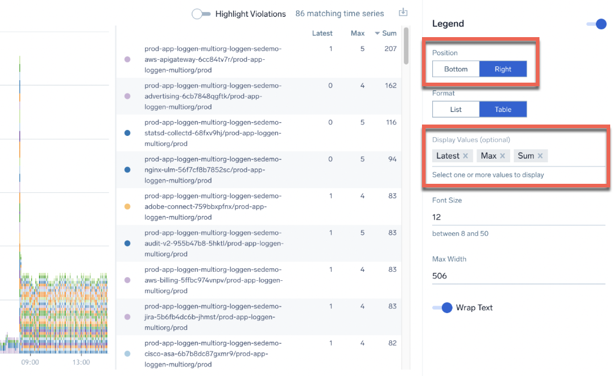Select the Table format button
This screenshot has width=615, height=376.
[x=503, y=110]
